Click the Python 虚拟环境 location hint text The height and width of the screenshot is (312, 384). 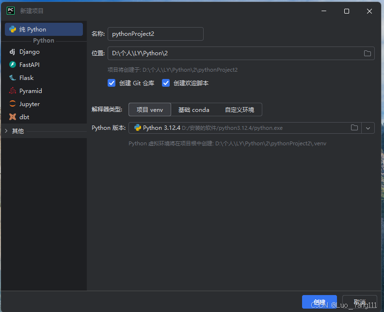pyautogui.click(x=227, y=143)
